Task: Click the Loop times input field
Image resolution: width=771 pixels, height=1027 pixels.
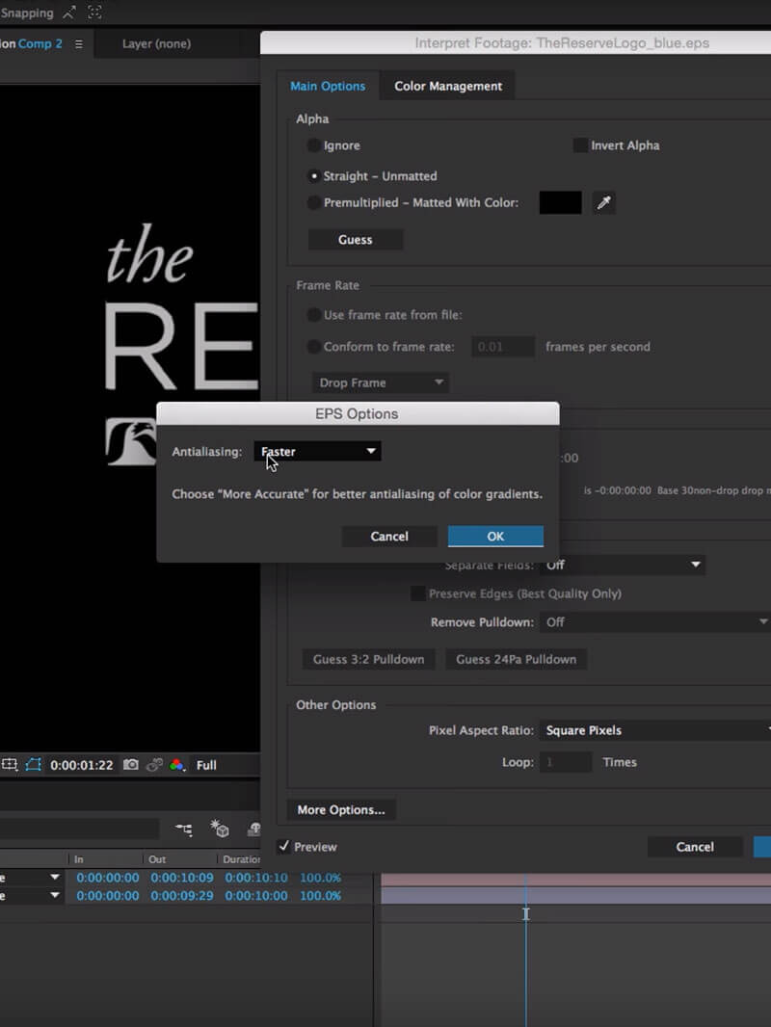Action: pyautogui.click(x=566, y=762)
